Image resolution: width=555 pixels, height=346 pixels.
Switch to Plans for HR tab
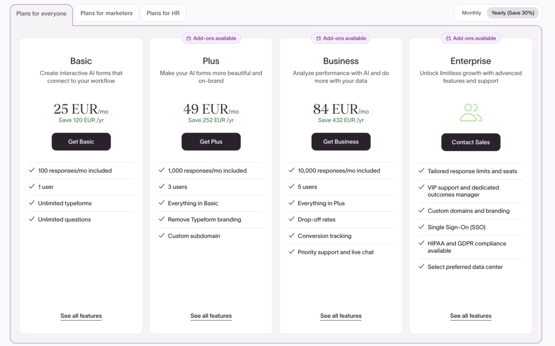(x=163, y=13)
